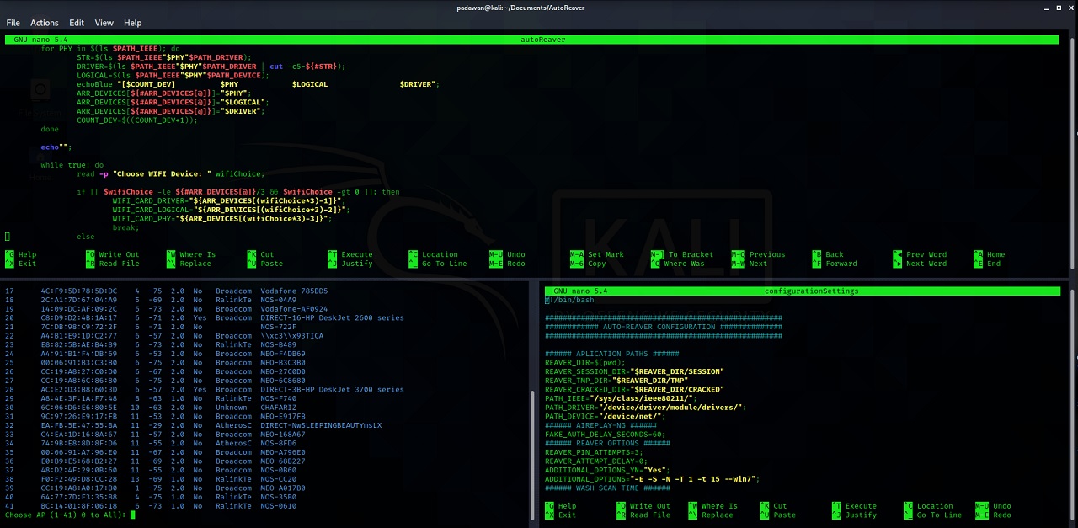Click the FAKE_AUTH_DELAY_SECONDS=60 line
This screenshot has width=1078, height=528.
[605, 434]
